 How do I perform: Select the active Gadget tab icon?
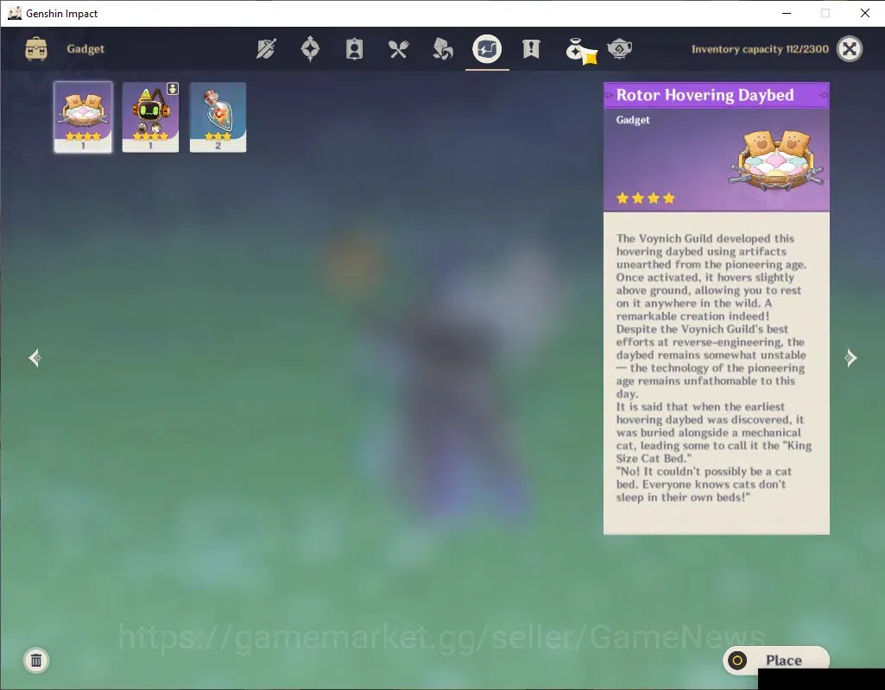pyautogui.click(x=487, y=49)
